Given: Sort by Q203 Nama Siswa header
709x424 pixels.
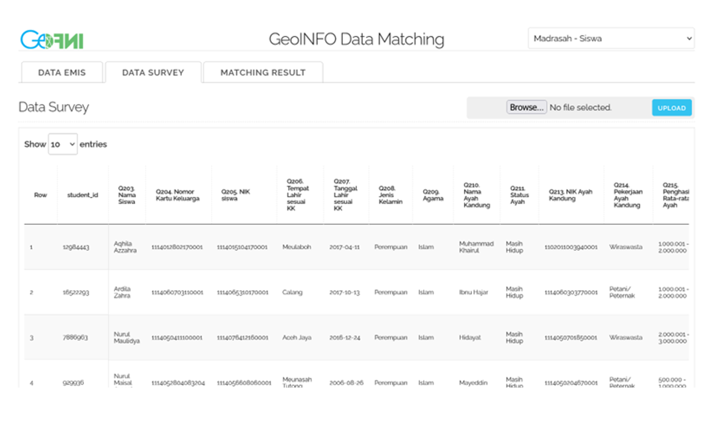Looking at the screenshot, I should [127, 195].
